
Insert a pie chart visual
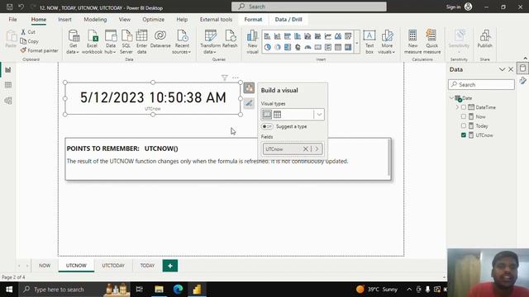pos(267,48)
